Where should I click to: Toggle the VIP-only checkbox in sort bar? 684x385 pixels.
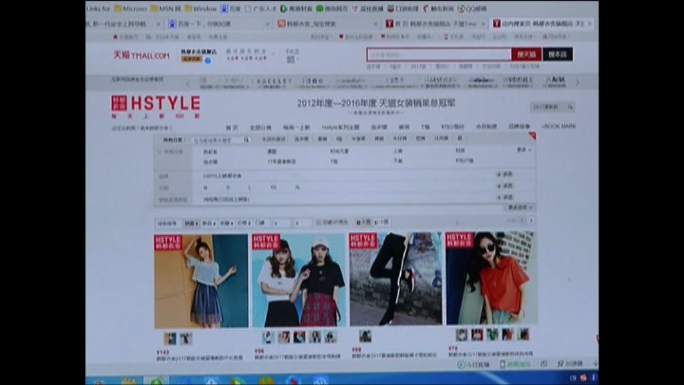[318, 223]
